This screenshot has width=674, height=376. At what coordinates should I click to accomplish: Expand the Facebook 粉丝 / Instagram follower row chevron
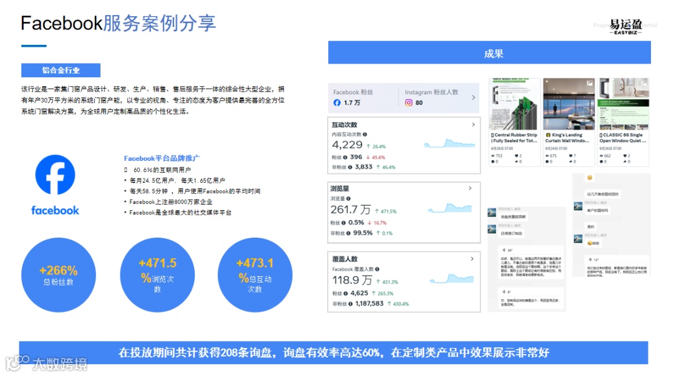(x=473, y=97)
